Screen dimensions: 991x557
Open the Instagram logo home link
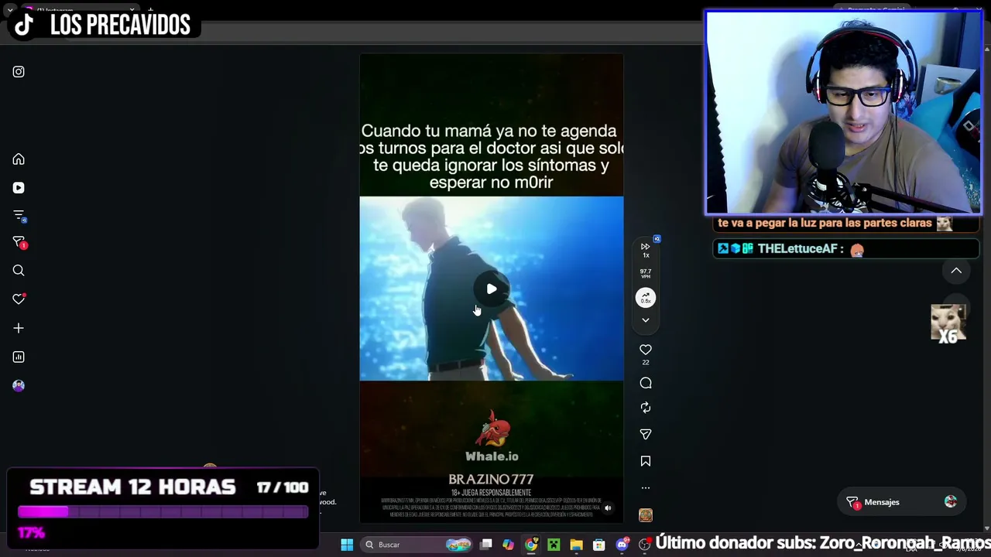tap(19, 72)
